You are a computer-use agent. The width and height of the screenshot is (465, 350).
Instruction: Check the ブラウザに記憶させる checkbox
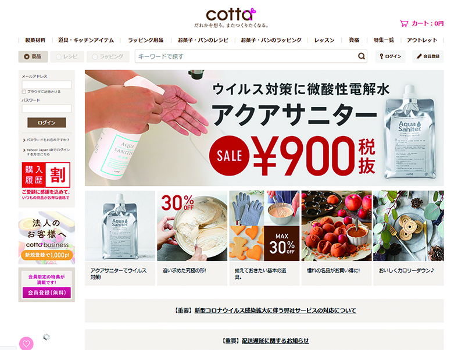(24, 92)
